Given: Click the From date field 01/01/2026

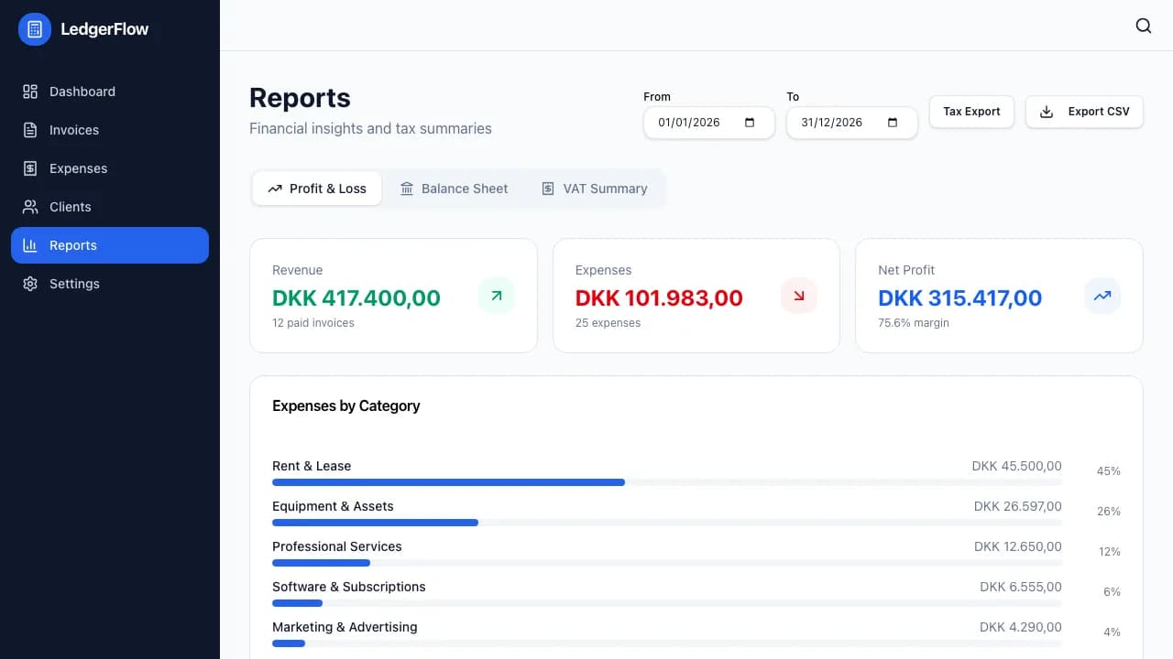Looking at the screenshot, I should point(709,123).
